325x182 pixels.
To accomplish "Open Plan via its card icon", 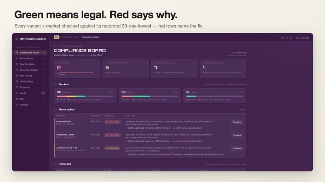I will click(x=17, y=99).
